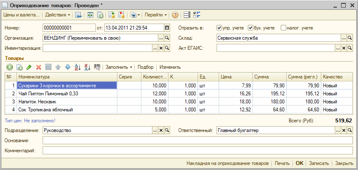Clear Подразделение field with its X button
The height and width of the screenshot is (170, 358).
coord(161,130)
